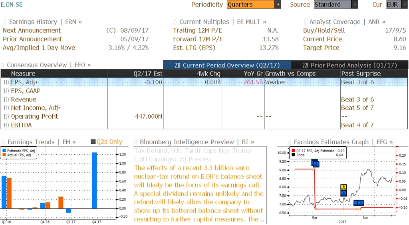This screenshot has height=225, width=409.
Task: Click the blue Estimate EPS legend swatch
Action: (4, 151)
